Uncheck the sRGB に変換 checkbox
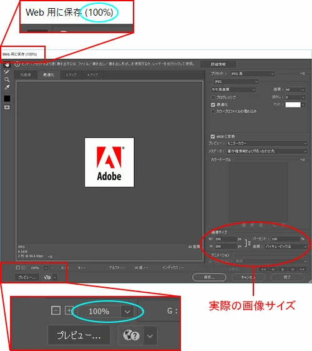 click(213, 136)
